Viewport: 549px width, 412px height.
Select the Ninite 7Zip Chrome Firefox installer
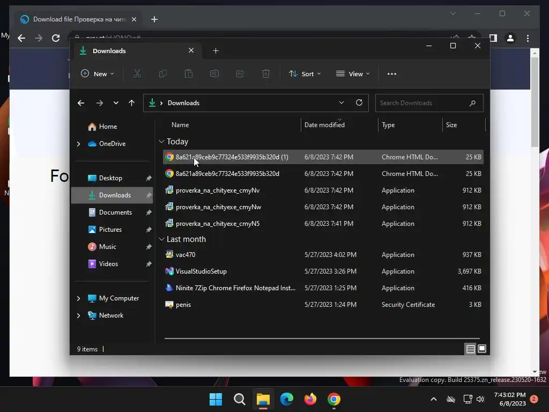coord(323,288)
